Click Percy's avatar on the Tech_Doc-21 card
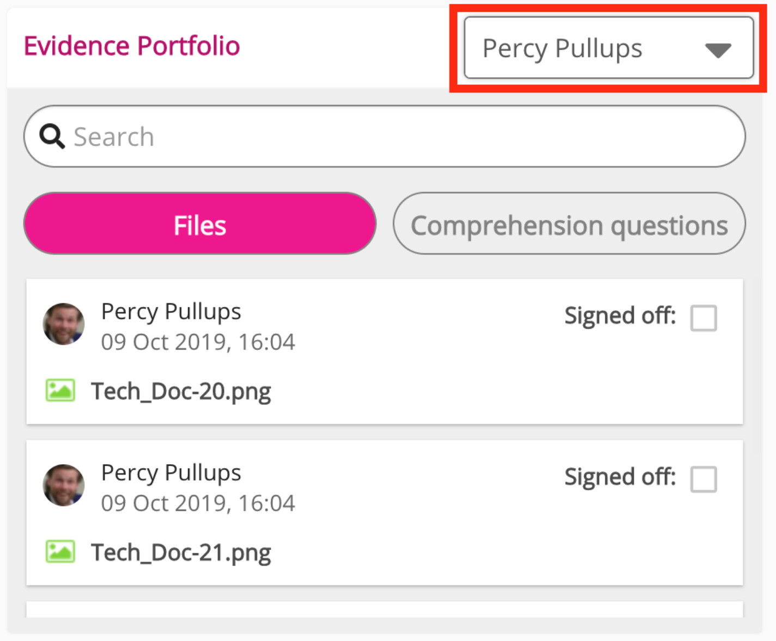This screenshot has height=641, width=776. coord(64,485)
